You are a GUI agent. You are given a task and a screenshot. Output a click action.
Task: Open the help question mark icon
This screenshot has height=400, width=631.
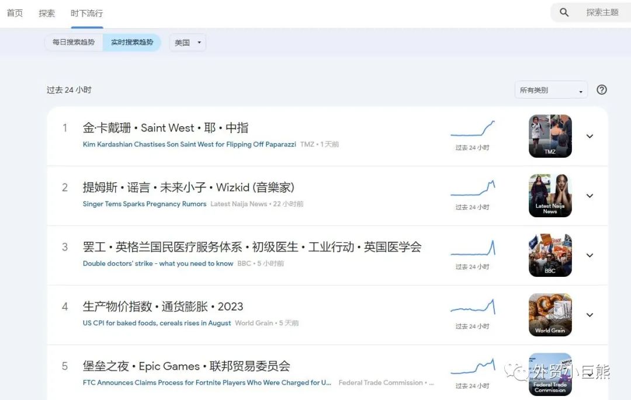pos(602,89)
